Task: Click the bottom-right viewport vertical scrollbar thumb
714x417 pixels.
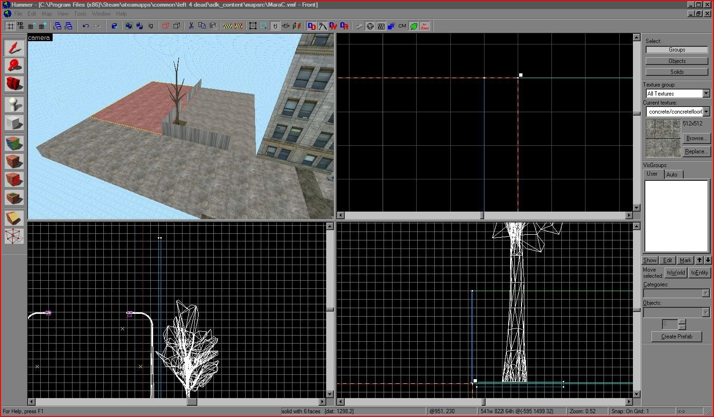Action: (637, 310)
